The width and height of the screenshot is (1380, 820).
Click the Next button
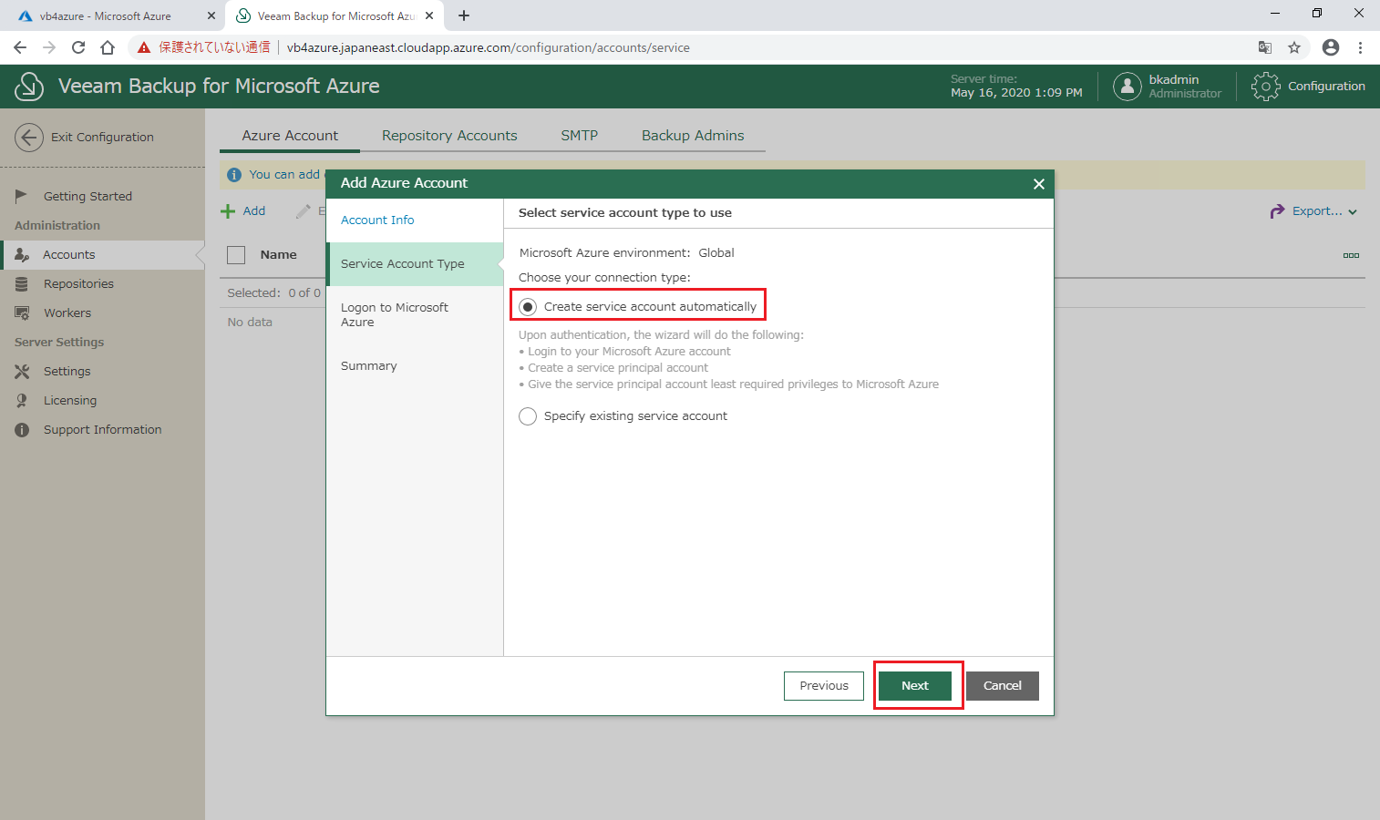(915, 686)
